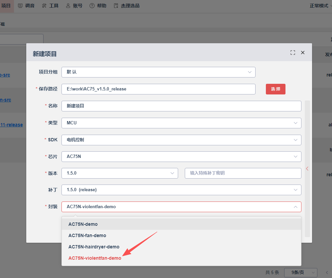This screenshot has height=278, width=332.
Task: Open the 芯片 AC75N dropdown
Action: pos(181,157)
